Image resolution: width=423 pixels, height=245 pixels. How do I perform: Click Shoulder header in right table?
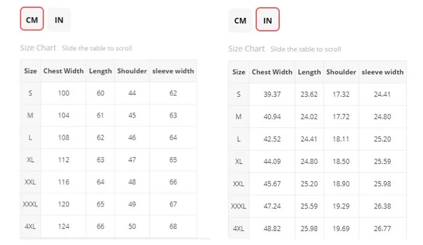pyautogui.click(x=341, y=72)
